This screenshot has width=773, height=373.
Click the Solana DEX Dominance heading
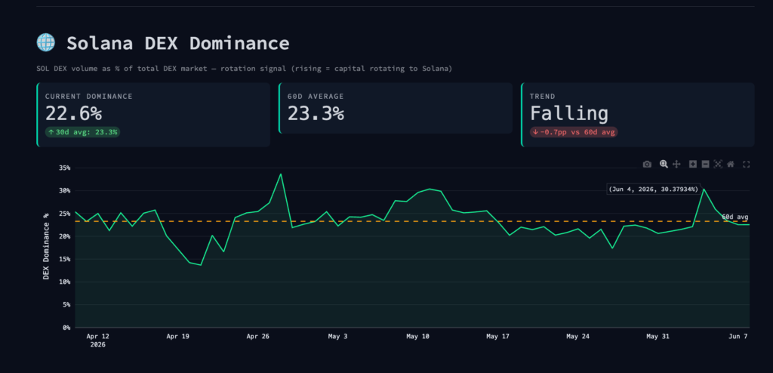(178, 43)
